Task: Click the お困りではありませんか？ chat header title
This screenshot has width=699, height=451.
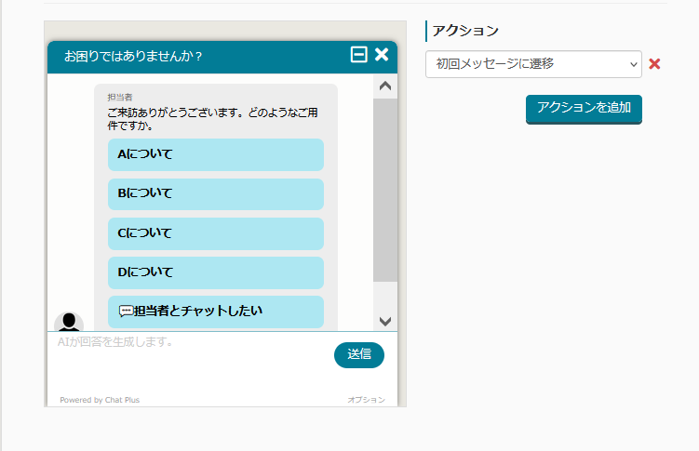Action: point(133,56)
